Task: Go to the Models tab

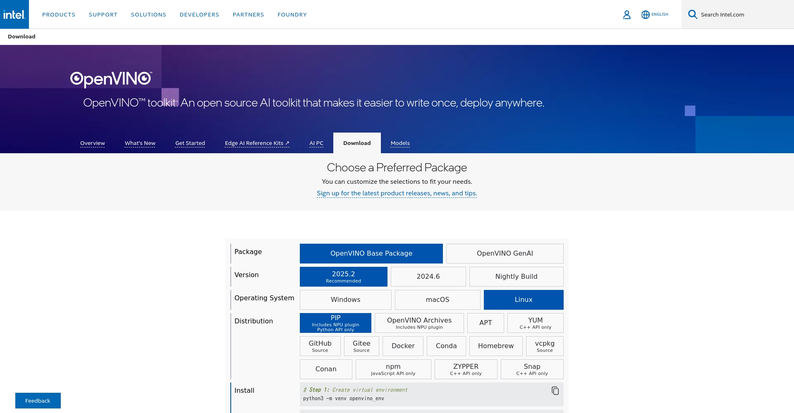Action: pyautogui.click(x=400, y=143)
